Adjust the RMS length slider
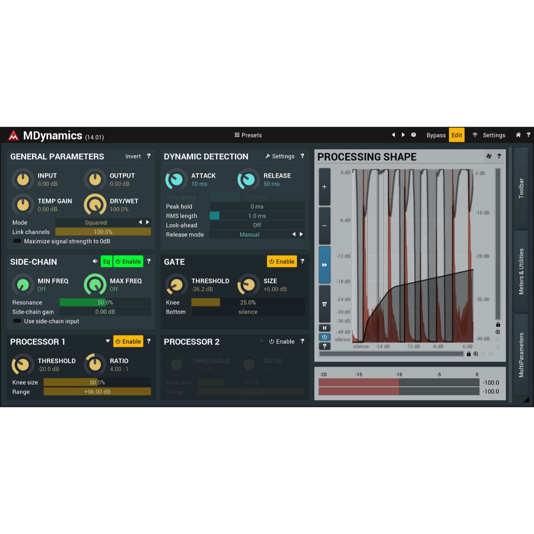Screen dimensions: 534x534 [257, 216]
